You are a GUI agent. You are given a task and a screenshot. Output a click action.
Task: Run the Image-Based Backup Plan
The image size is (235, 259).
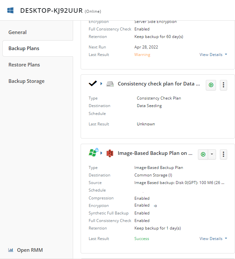203,154
